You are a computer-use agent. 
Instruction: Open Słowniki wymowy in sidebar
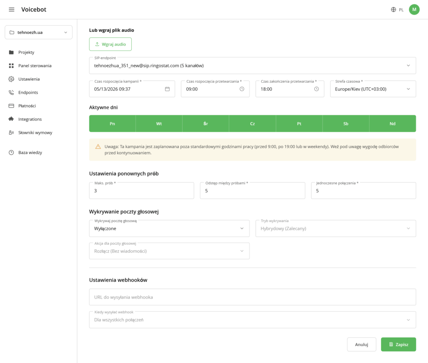(x=35, y=133)
